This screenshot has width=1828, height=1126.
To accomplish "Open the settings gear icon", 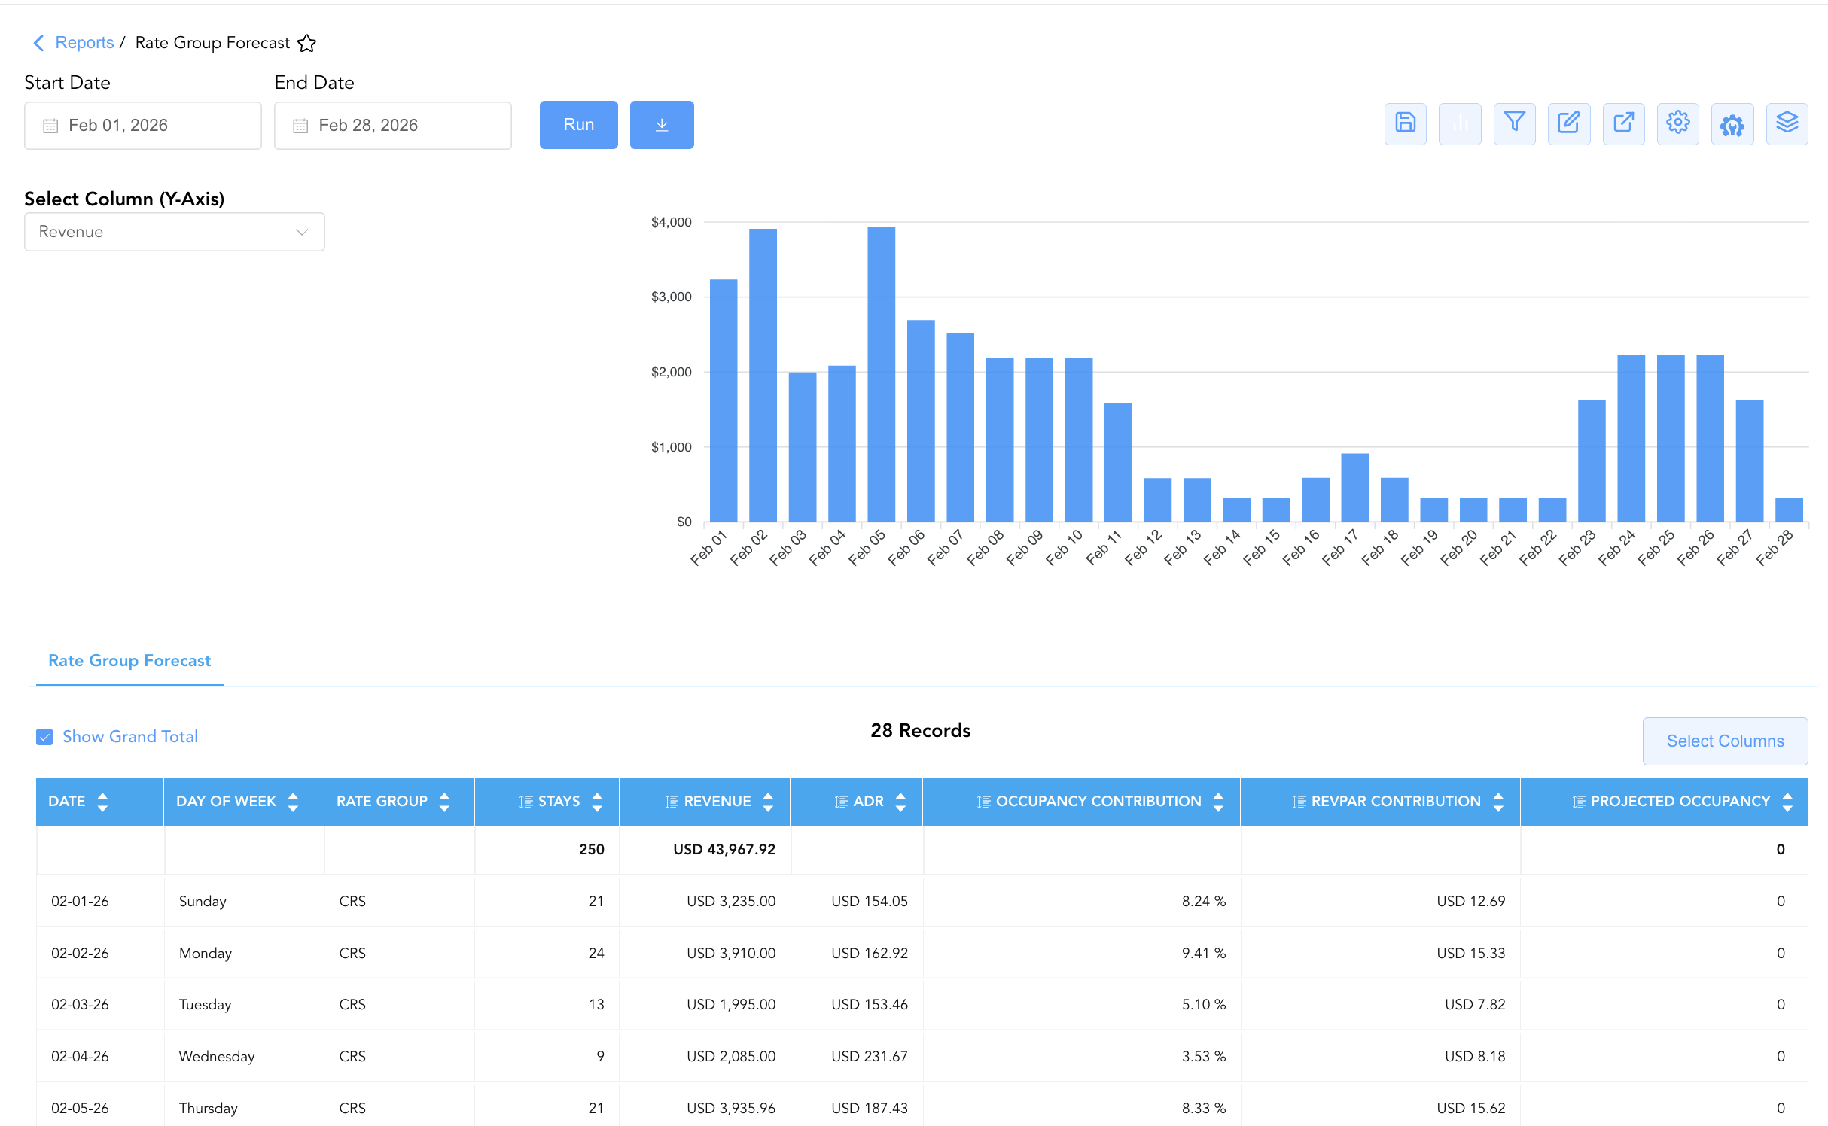I will tap(1678, 124).
